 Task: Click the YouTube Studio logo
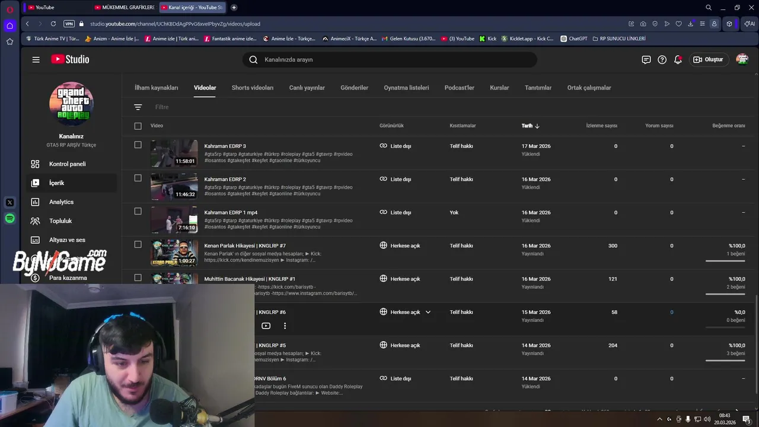pyautogui.click(x=70, y=59)
